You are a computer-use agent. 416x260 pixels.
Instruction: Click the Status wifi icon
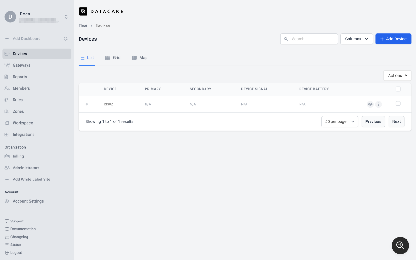7,245
